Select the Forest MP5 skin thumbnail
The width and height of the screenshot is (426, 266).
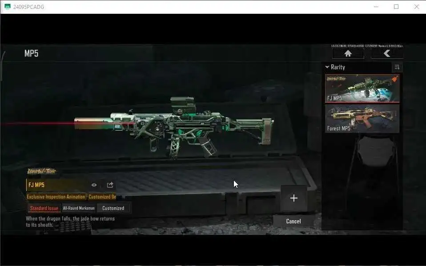pyautogui.click(x=362, y=118)
